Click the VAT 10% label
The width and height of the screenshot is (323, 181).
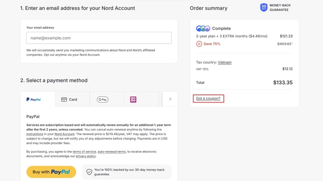point(202,69)
